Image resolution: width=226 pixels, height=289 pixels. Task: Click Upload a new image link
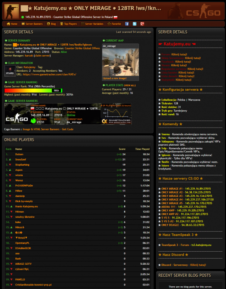(x=115, y=78)
